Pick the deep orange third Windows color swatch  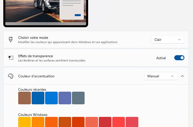[x=51, y=122]
